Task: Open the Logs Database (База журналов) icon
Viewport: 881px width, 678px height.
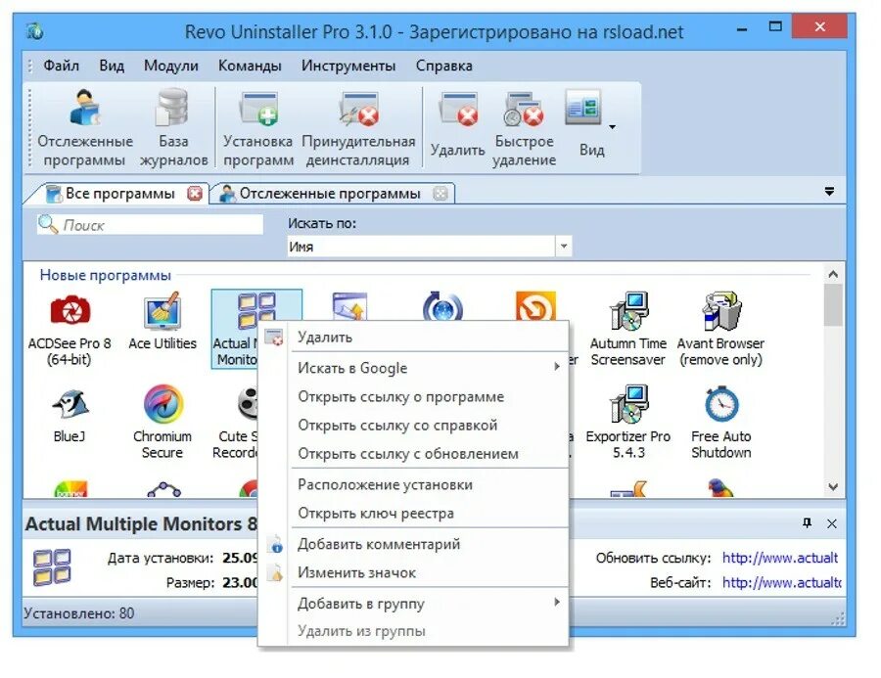Action: coord(172,107)
